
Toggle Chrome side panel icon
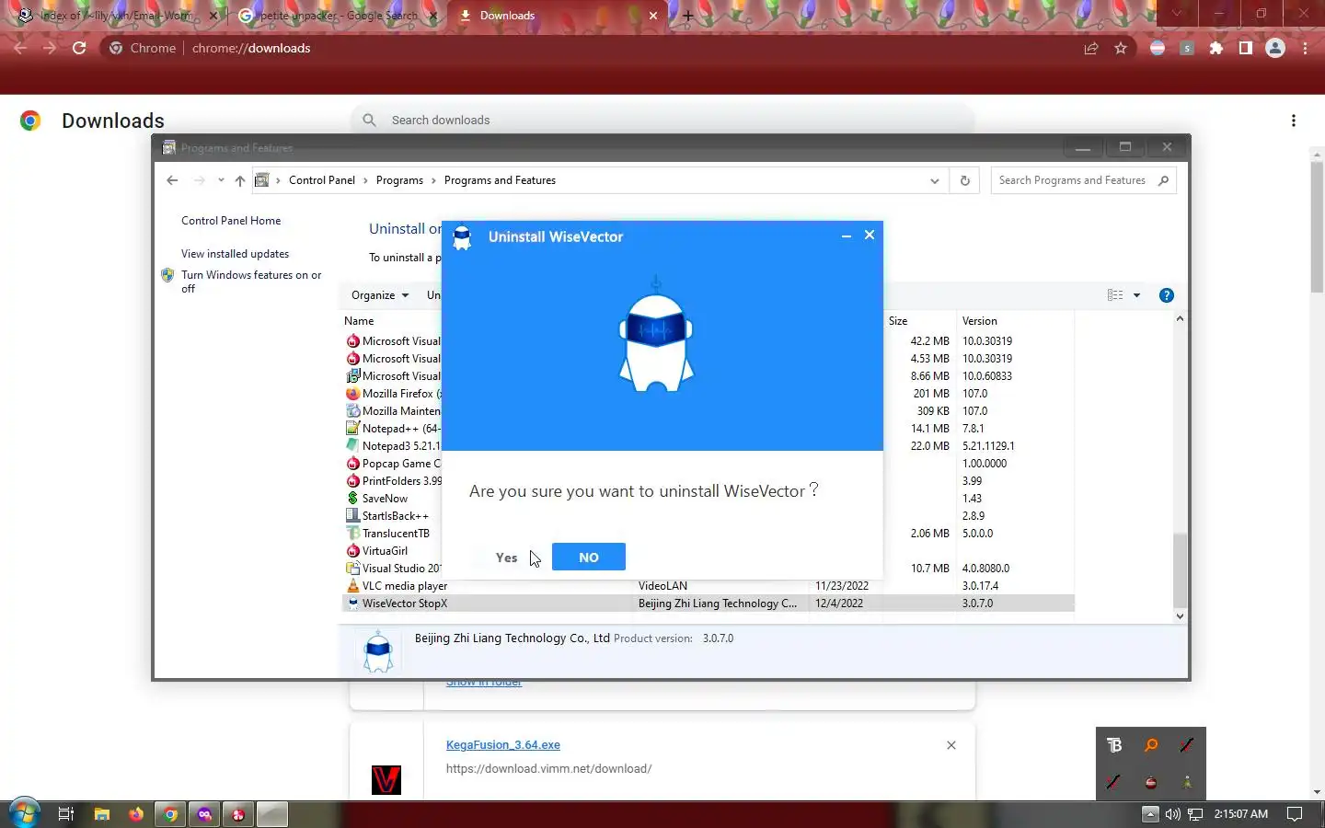[1246, 48]
